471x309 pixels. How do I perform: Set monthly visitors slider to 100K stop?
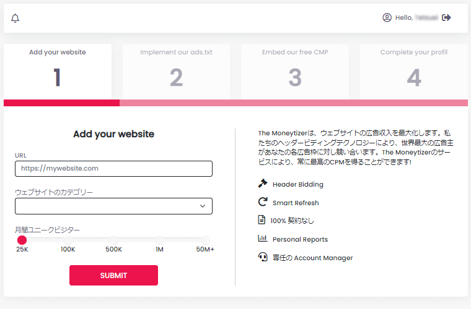[68, 240]
